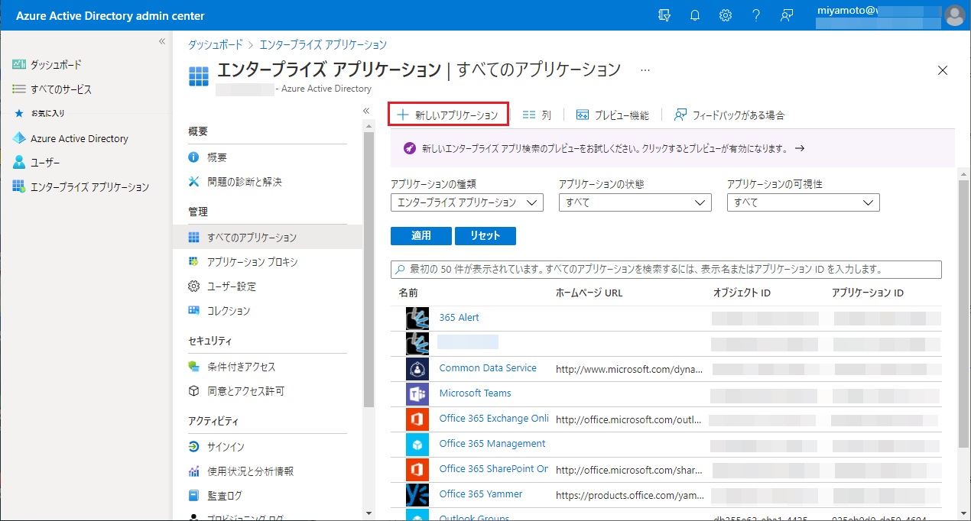Open the notifications bell icon
Screen dimensions: 971x521
[x=696, y=15]
